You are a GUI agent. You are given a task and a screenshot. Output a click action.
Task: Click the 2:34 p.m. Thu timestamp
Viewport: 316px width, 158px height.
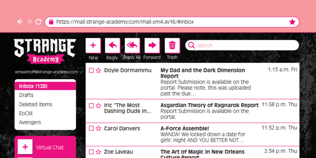(281, 151)
